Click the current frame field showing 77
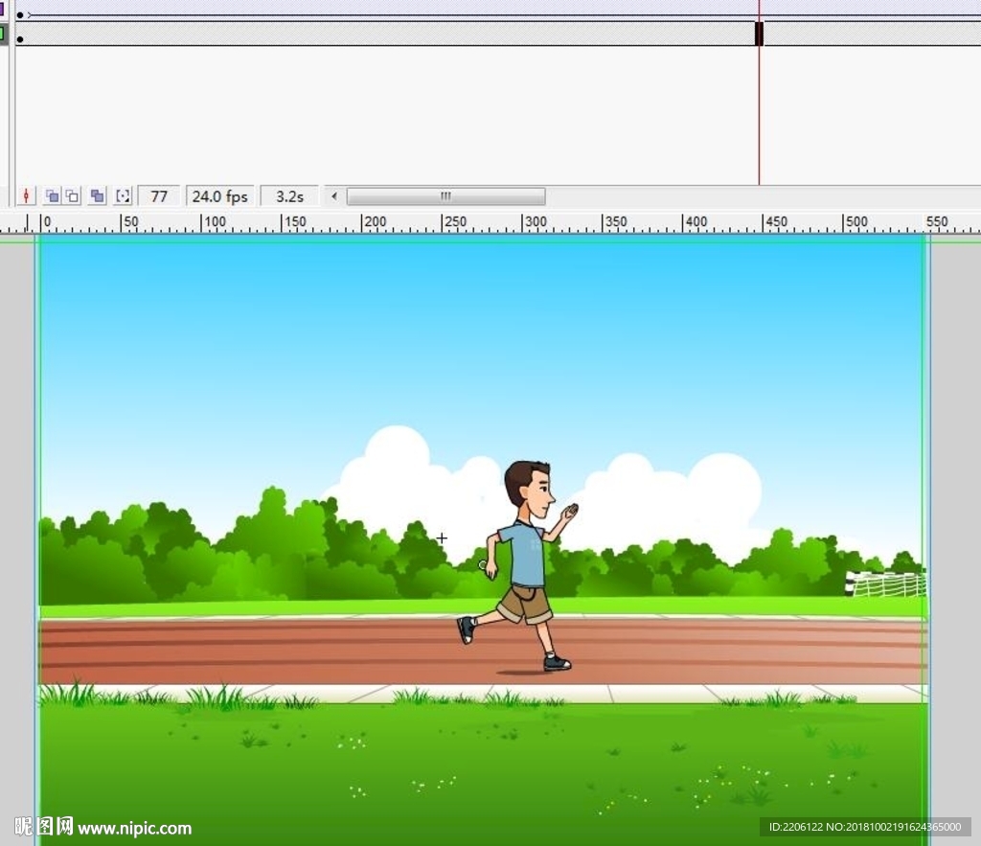The height and width of the screenshot is (846, 981). click(159, 196)
